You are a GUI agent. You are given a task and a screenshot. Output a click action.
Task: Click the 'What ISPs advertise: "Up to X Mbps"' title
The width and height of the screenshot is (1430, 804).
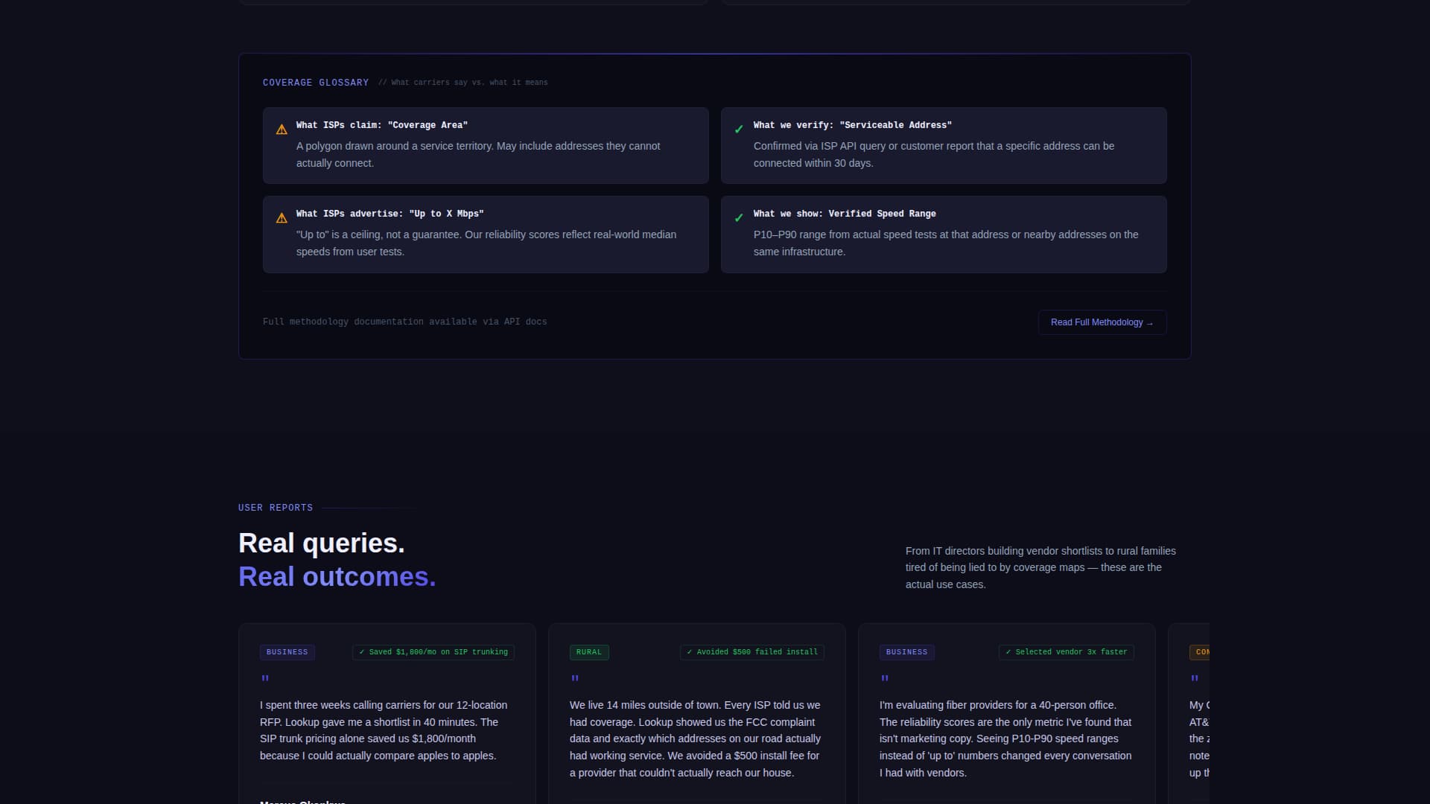coord(390,214)
